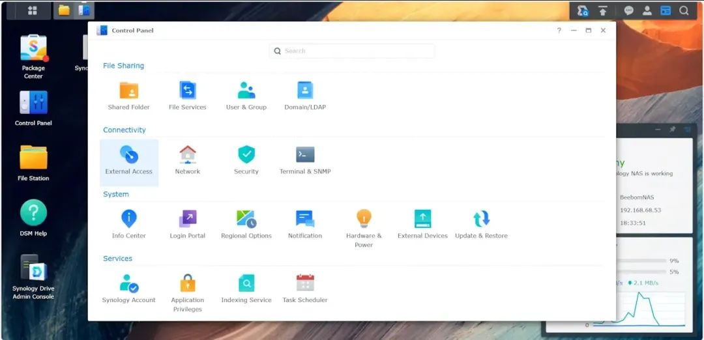Open Indexing Service settings
The height and width of the screenshot is (340, 704).
246,289
